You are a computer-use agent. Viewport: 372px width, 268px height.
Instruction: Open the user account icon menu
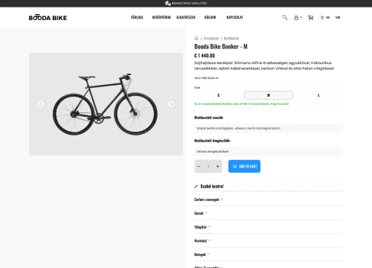tap(298, 18)
